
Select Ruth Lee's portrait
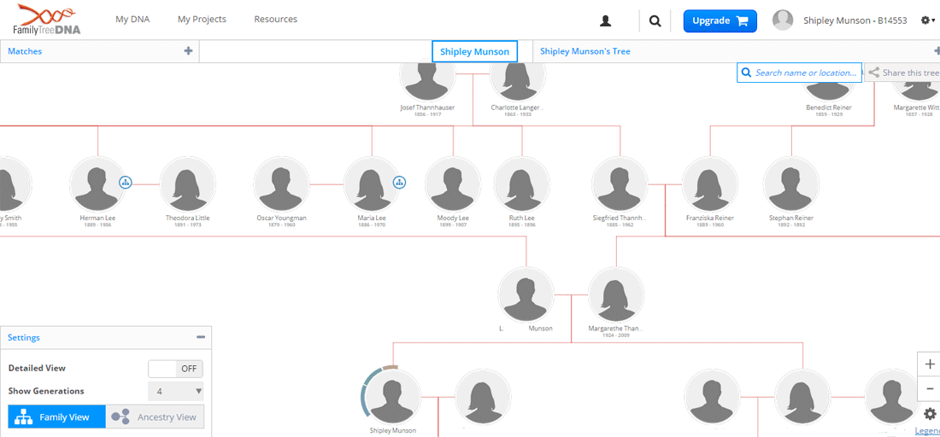point(521,184)
